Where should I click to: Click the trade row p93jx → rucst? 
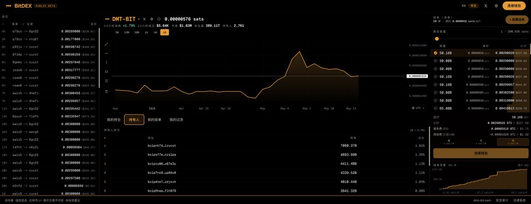pos(49,47)
